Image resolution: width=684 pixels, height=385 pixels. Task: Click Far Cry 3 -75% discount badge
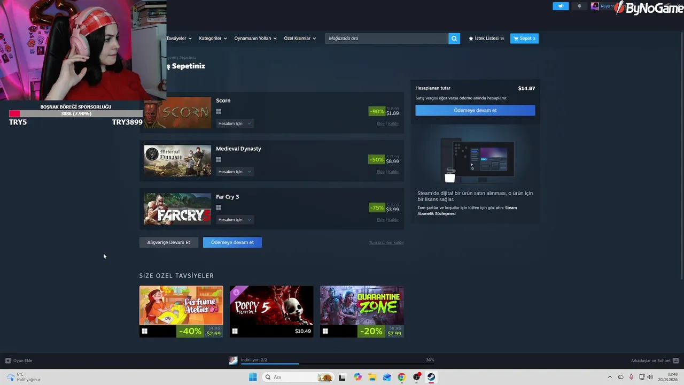pyautogui.click(x=377, y=207)
